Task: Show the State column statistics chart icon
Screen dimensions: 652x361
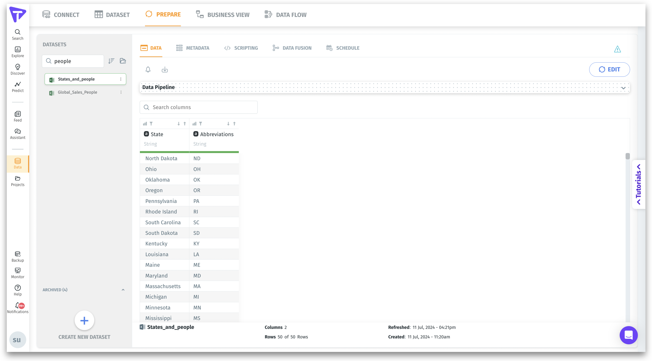Action: (x=145, y=124)
